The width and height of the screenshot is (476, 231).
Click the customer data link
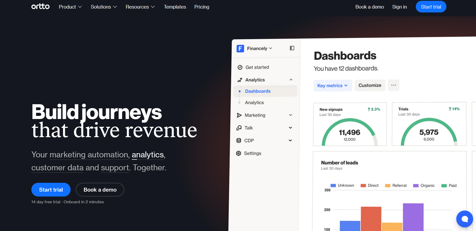[57, 168]
